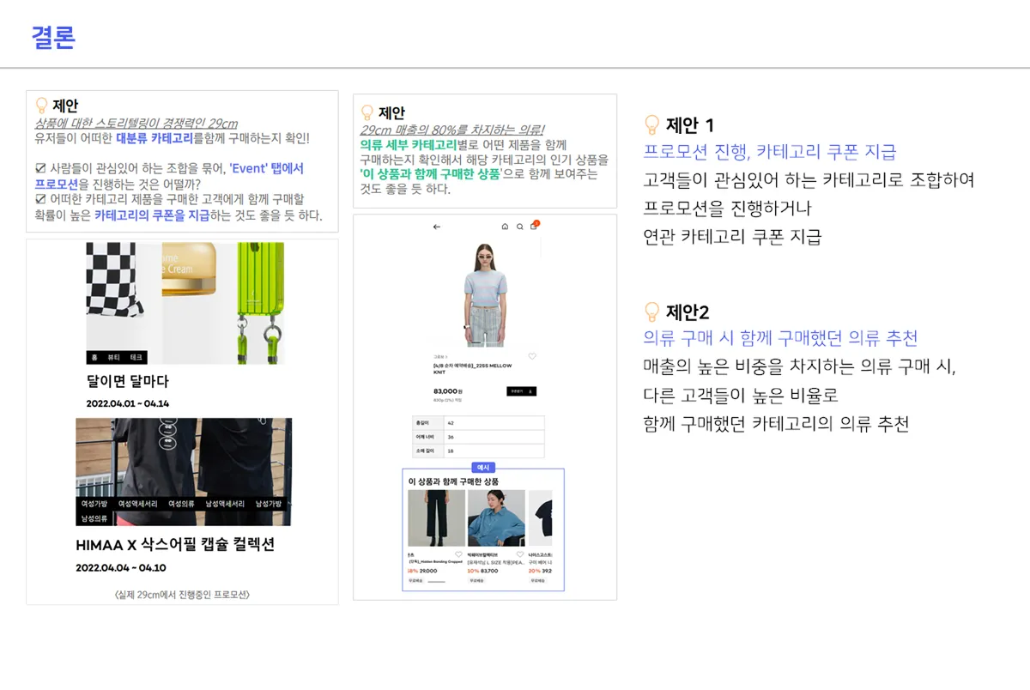Tap the heart icon beside 2255 MELLOW KNIT

coord(532,356)
